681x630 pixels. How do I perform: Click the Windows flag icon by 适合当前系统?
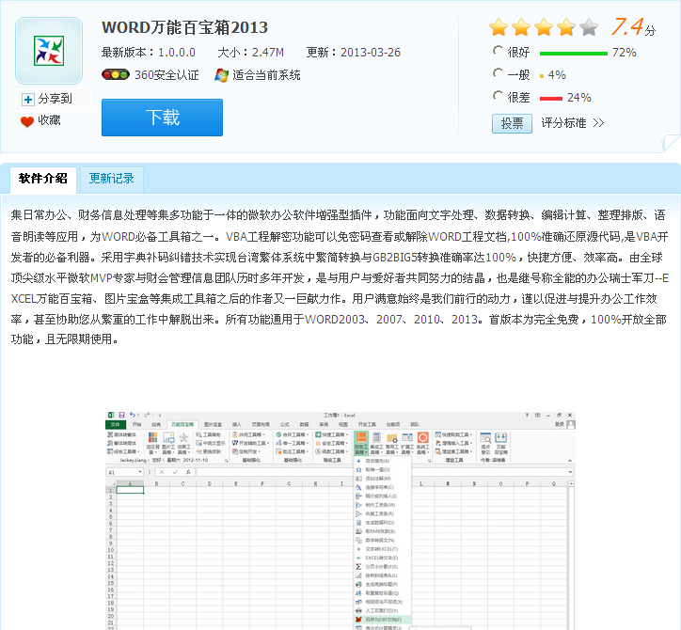coord(222,75)
